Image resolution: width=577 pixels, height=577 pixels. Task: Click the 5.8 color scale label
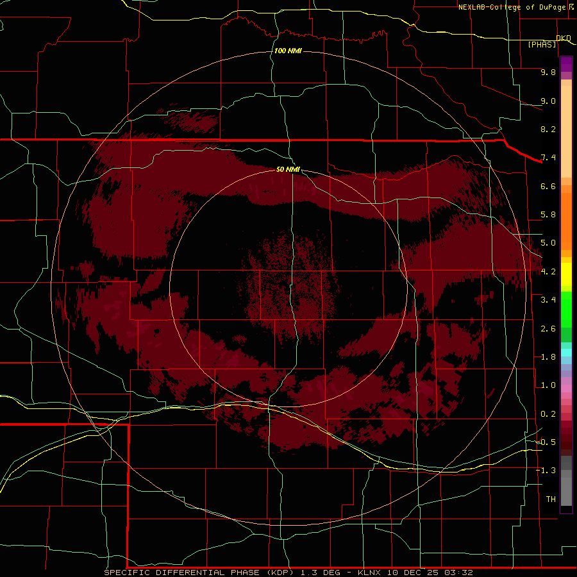coord(548,215)
